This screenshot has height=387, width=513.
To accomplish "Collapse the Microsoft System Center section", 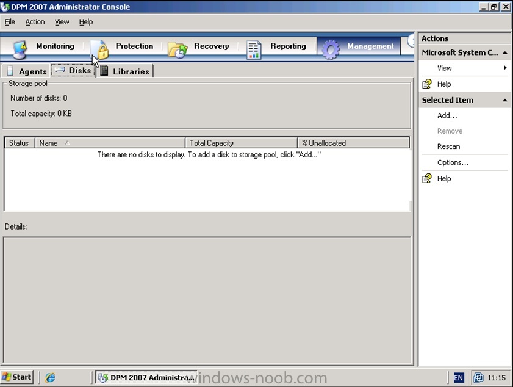I will [x=505, y=52].
